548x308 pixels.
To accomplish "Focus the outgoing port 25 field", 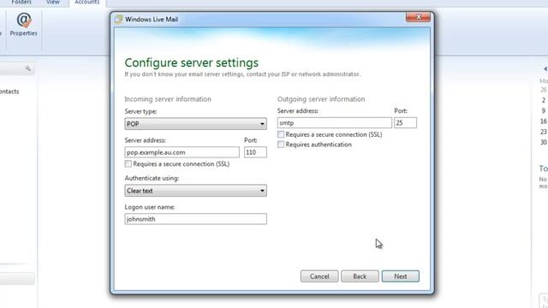I will (x=405, y=123).
